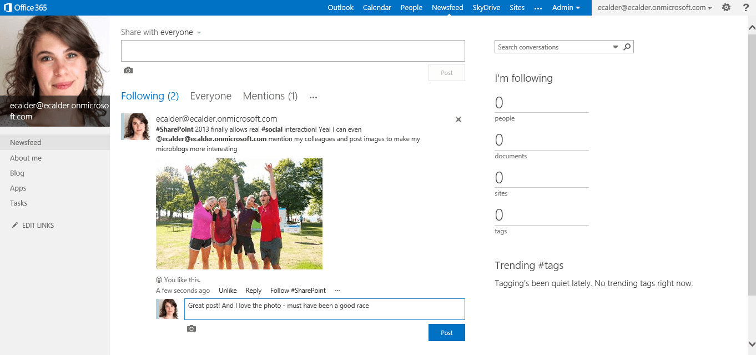Click the scrollbar down arrow
The width and height of the screenshot is (756, 355).
pos(752,344)
